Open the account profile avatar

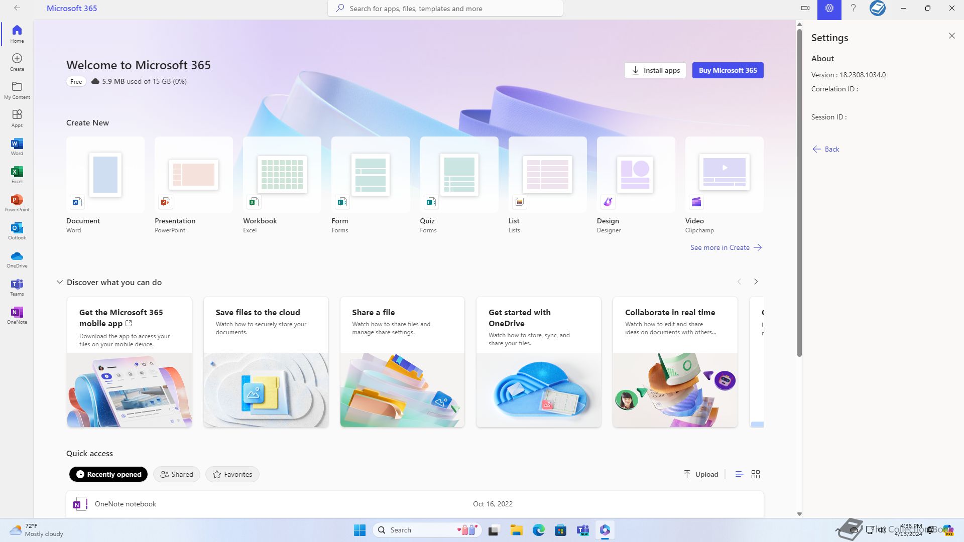click(878, 9)
